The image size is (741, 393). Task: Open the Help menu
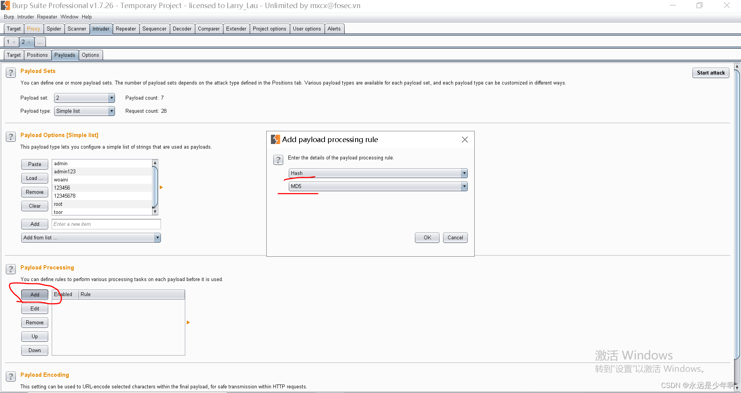[x=87, y=17]
